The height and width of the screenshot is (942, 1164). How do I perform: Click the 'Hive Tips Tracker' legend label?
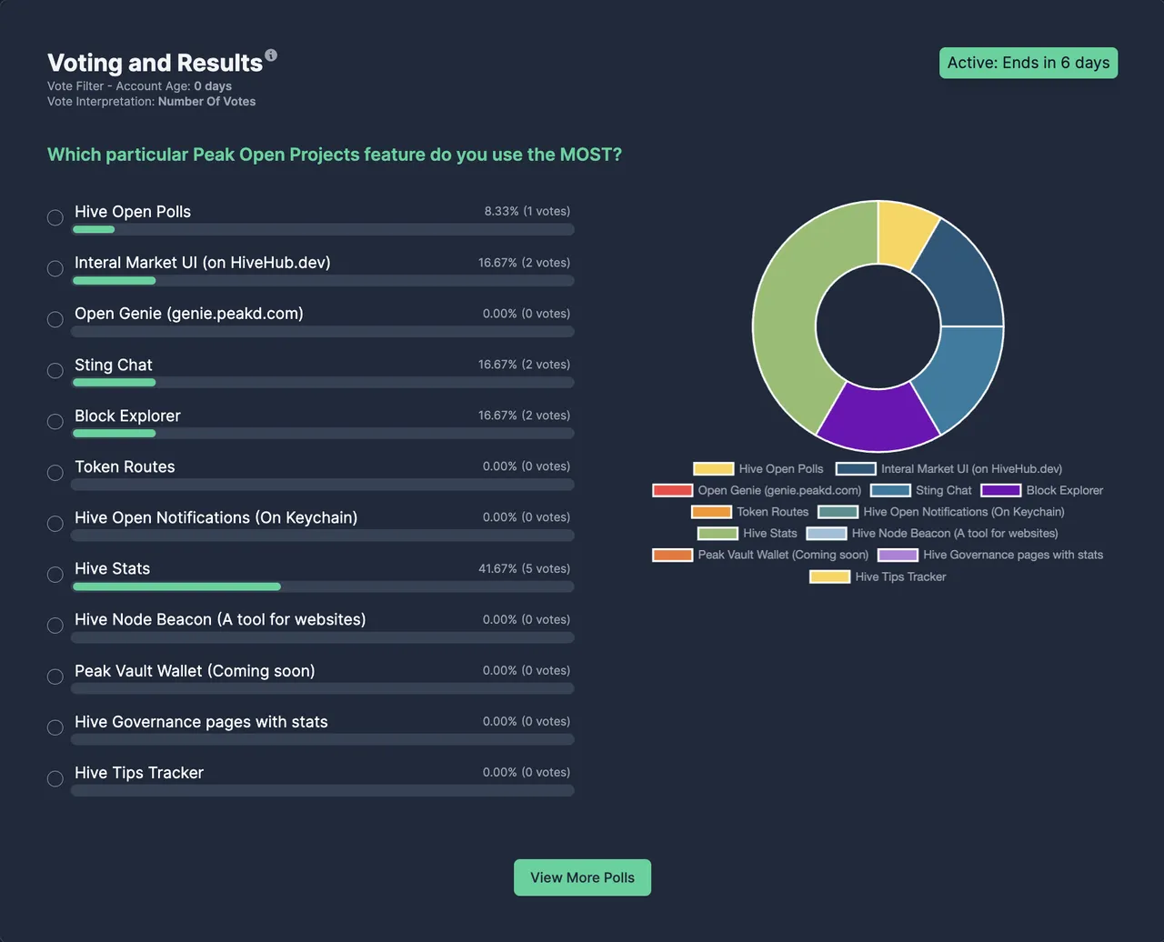(900, 576)
